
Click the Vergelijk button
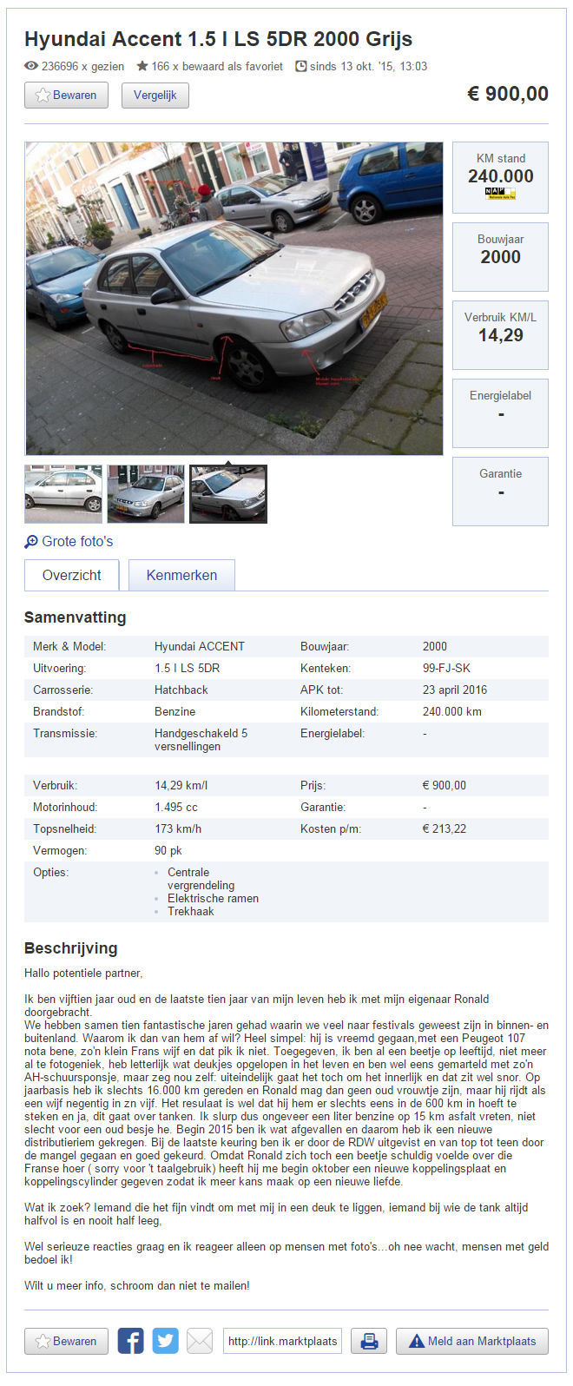[155, 96]
